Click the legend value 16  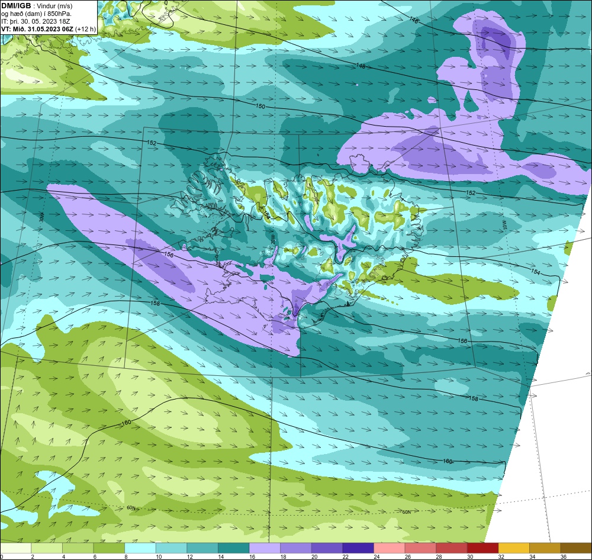252,556
